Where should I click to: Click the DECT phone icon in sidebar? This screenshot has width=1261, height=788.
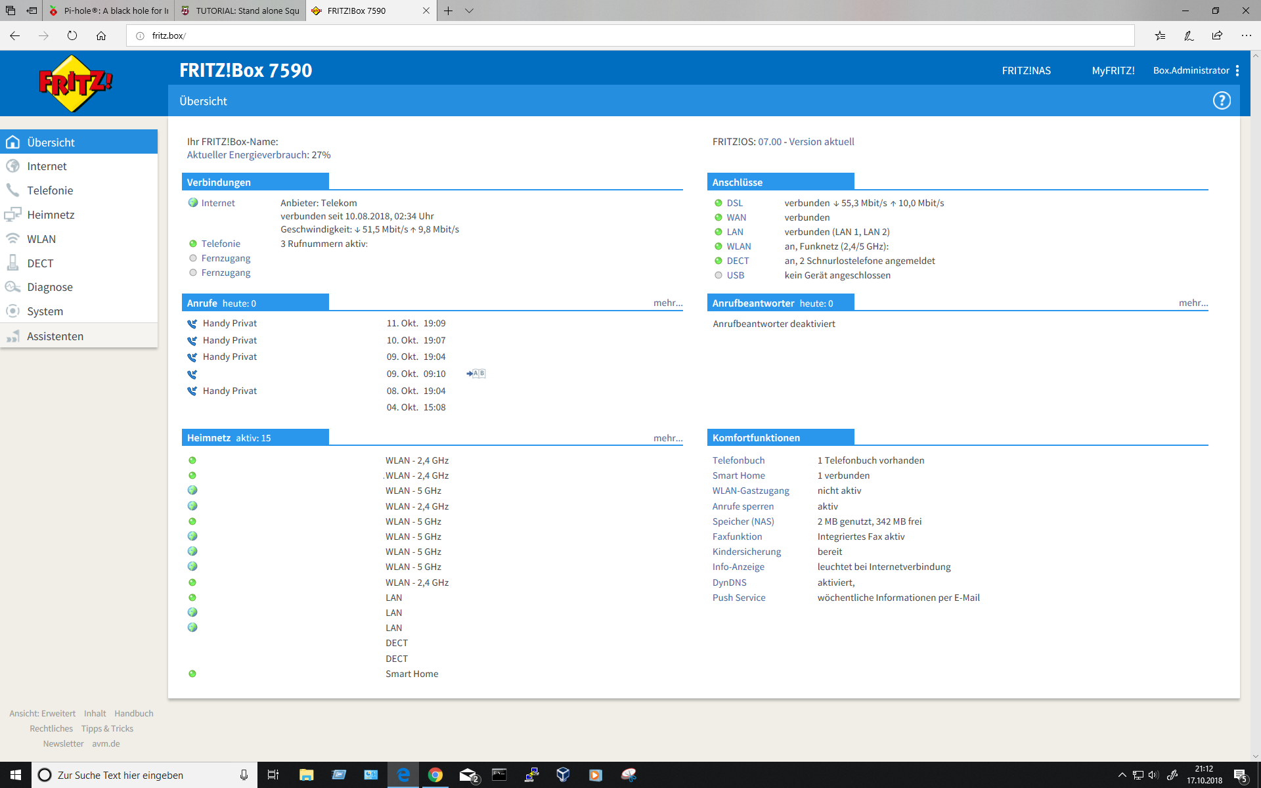[12, 263]
